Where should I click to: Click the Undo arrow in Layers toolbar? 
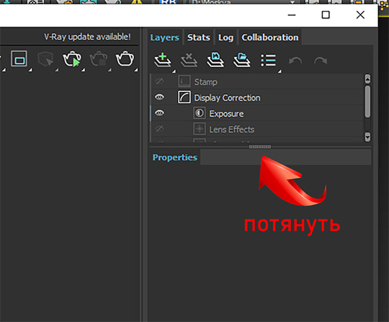point(295,61)
